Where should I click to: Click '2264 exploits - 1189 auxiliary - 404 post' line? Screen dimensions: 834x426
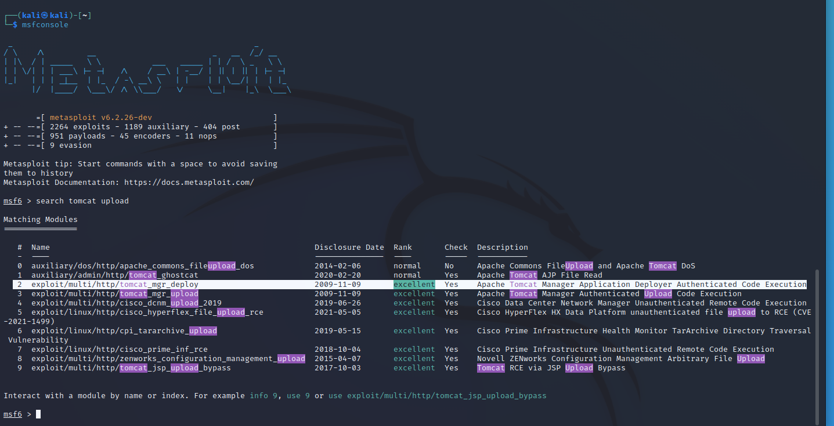coord(145,127)
